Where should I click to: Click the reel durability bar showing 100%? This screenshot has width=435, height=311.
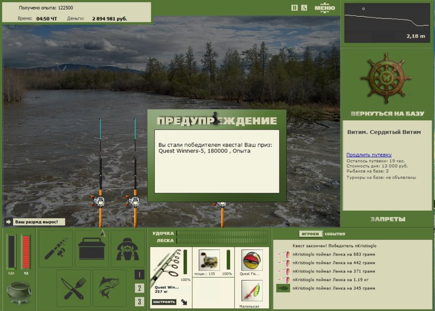(228, 260)
